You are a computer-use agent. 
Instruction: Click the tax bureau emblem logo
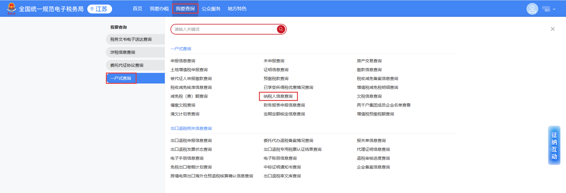tap(12, 9)
